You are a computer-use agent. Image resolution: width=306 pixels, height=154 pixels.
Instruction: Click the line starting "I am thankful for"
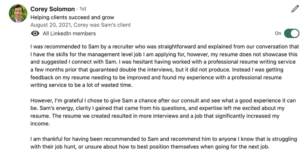(164, 139)
